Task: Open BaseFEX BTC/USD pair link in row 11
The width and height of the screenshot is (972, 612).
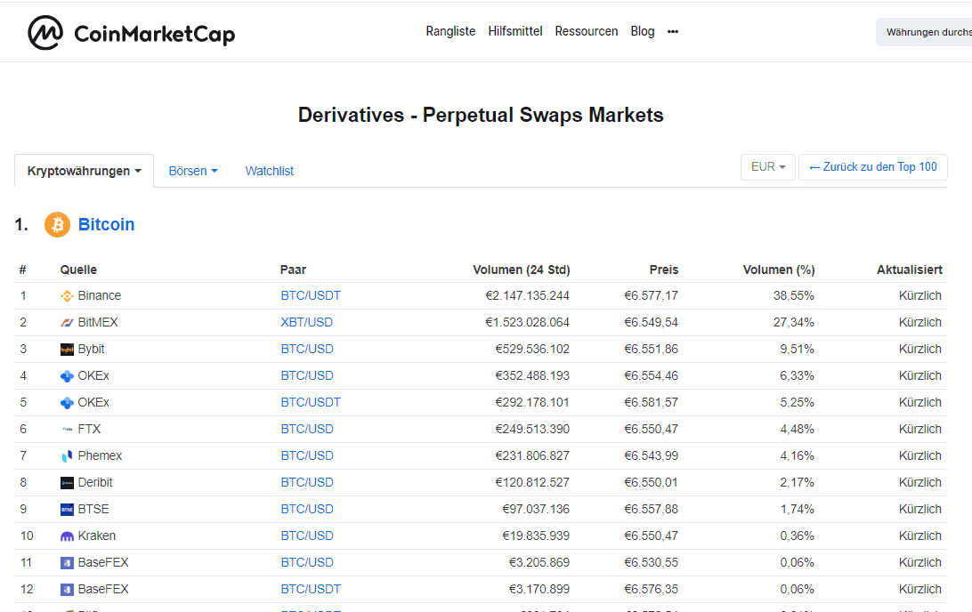Action: (307, 562)
